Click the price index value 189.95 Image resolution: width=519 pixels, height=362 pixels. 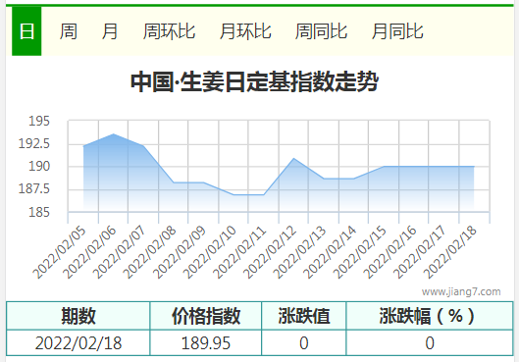206,342
